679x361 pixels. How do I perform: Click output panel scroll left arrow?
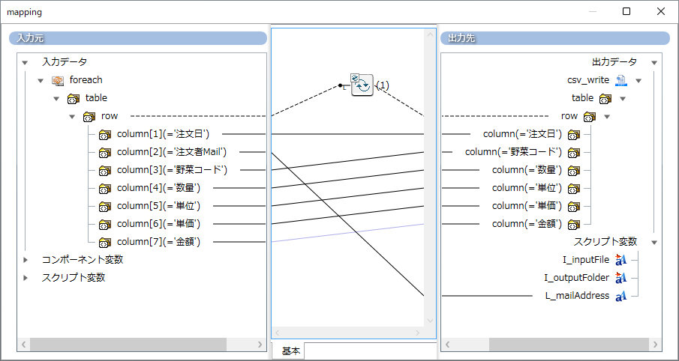click(447, 345)
